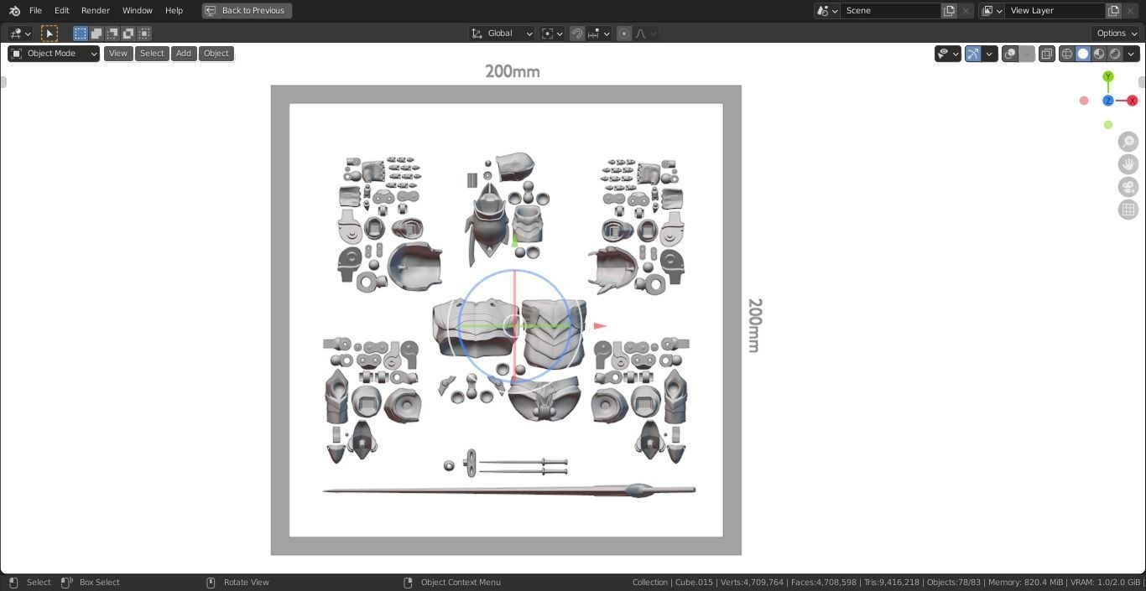Click the 'Object Context Menu' status text
This screenshot has width=1146, height=591.
[x=461, y=583]
